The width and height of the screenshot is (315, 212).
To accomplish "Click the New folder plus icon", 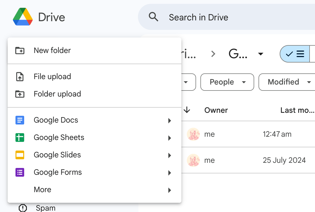I will pos(20,51).
